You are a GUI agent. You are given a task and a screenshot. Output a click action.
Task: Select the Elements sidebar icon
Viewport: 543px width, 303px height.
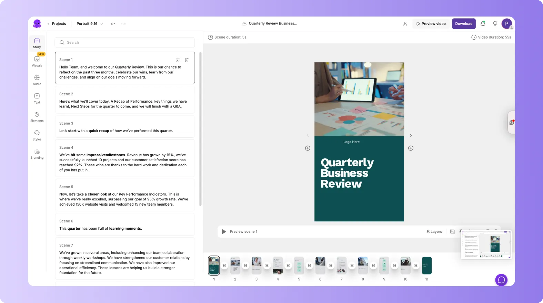(37, 116)
